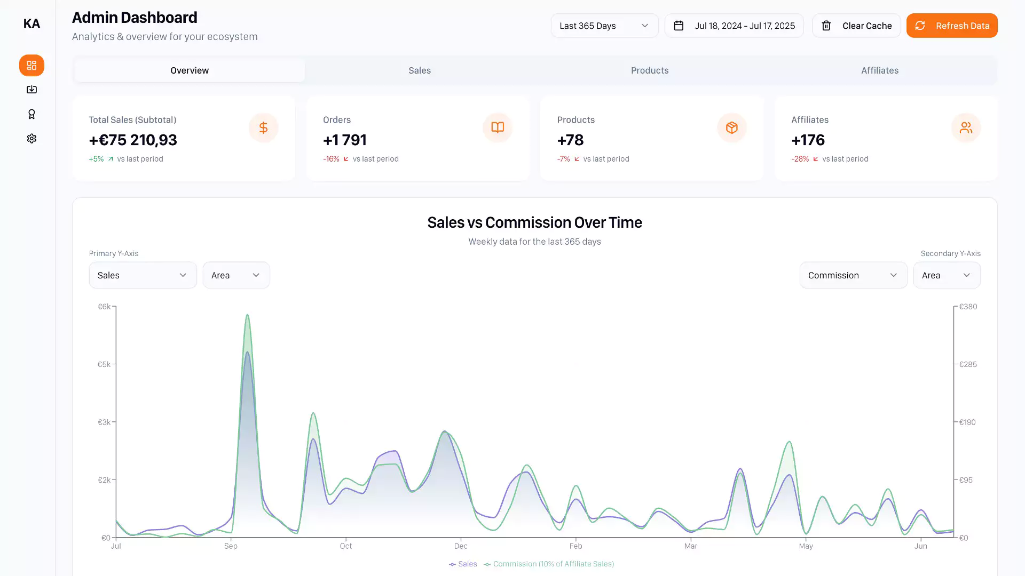Click the KA logo

(31, 23)
